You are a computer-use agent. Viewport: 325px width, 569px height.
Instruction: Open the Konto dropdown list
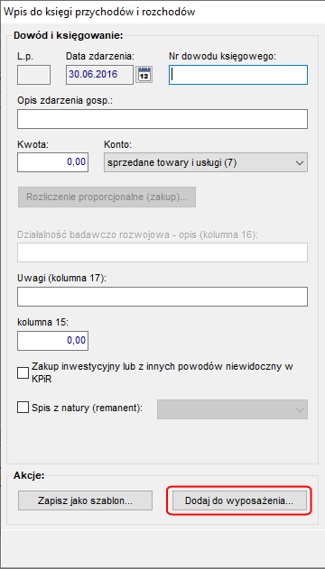(206, 162)
